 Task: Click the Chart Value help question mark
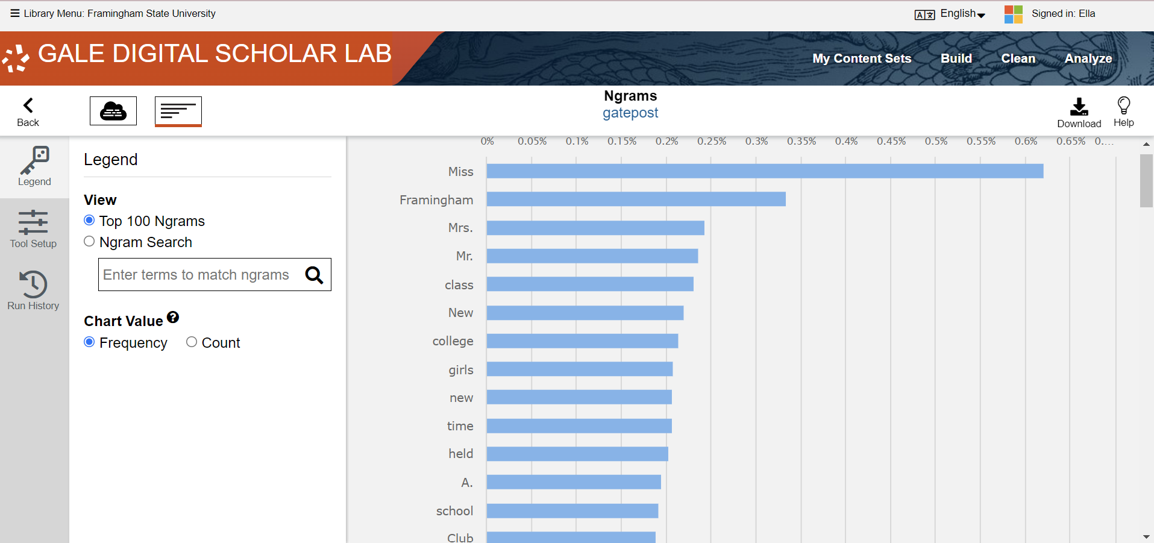(173, 317)
